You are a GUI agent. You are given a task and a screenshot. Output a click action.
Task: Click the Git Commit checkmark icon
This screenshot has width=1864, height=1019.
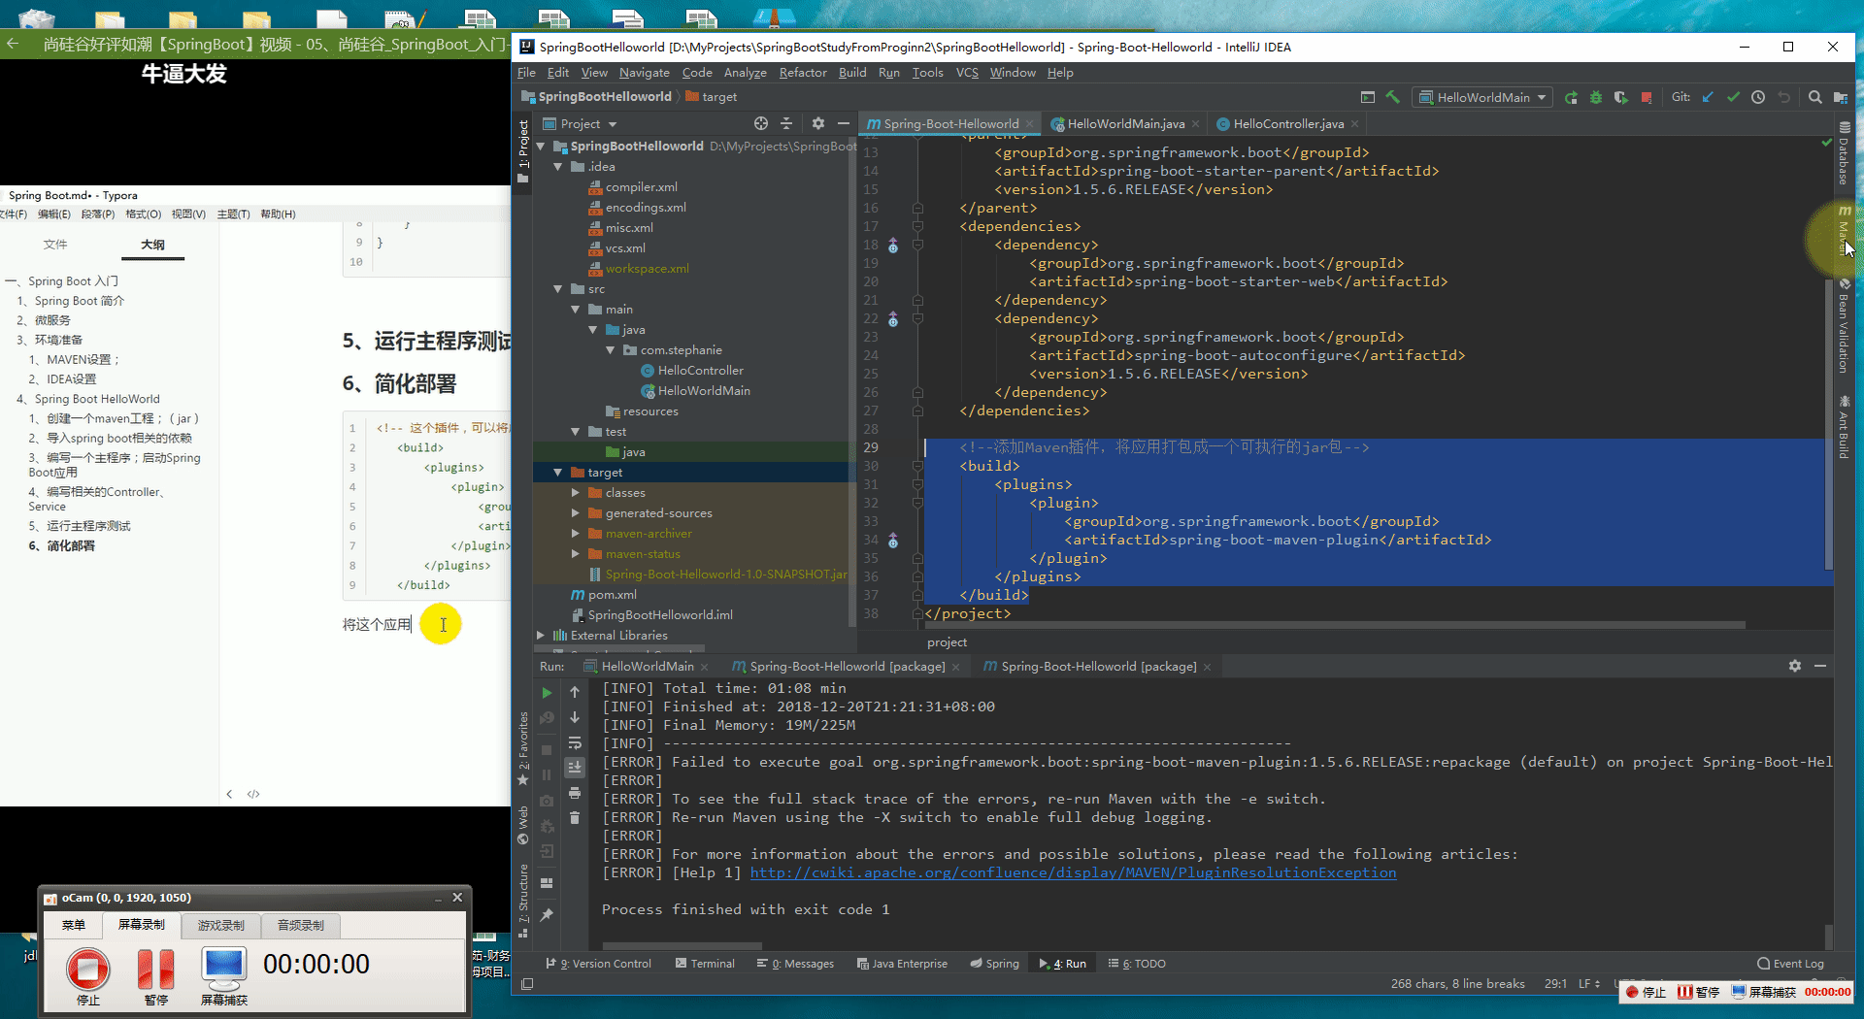[1733, 97]
